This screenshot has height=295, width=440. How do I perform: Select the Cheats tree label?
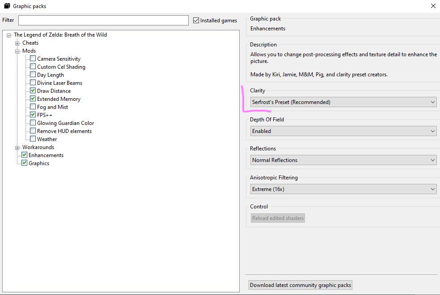[x=30, y=43]
